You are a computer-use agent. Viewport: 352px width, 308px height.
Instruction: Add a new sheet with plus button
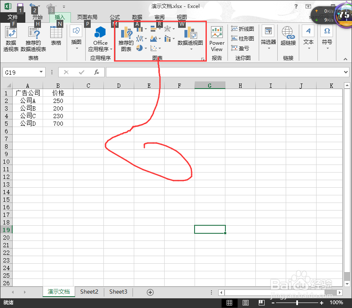150,292
